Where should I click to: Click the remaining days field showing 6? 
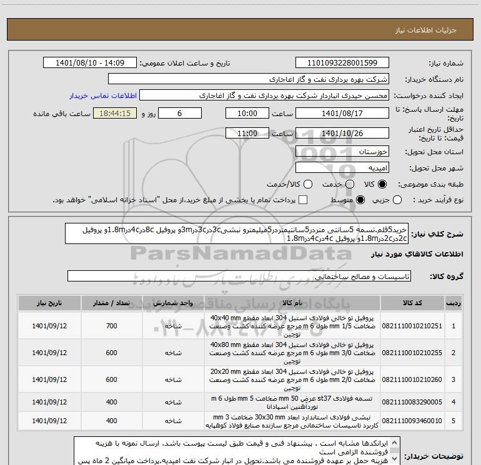point(180,114)
